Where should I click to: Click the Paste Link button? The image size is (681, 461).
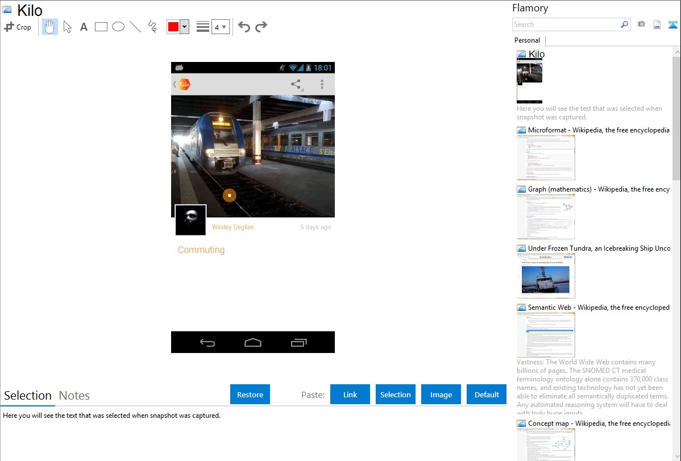[x=350, y=394]
